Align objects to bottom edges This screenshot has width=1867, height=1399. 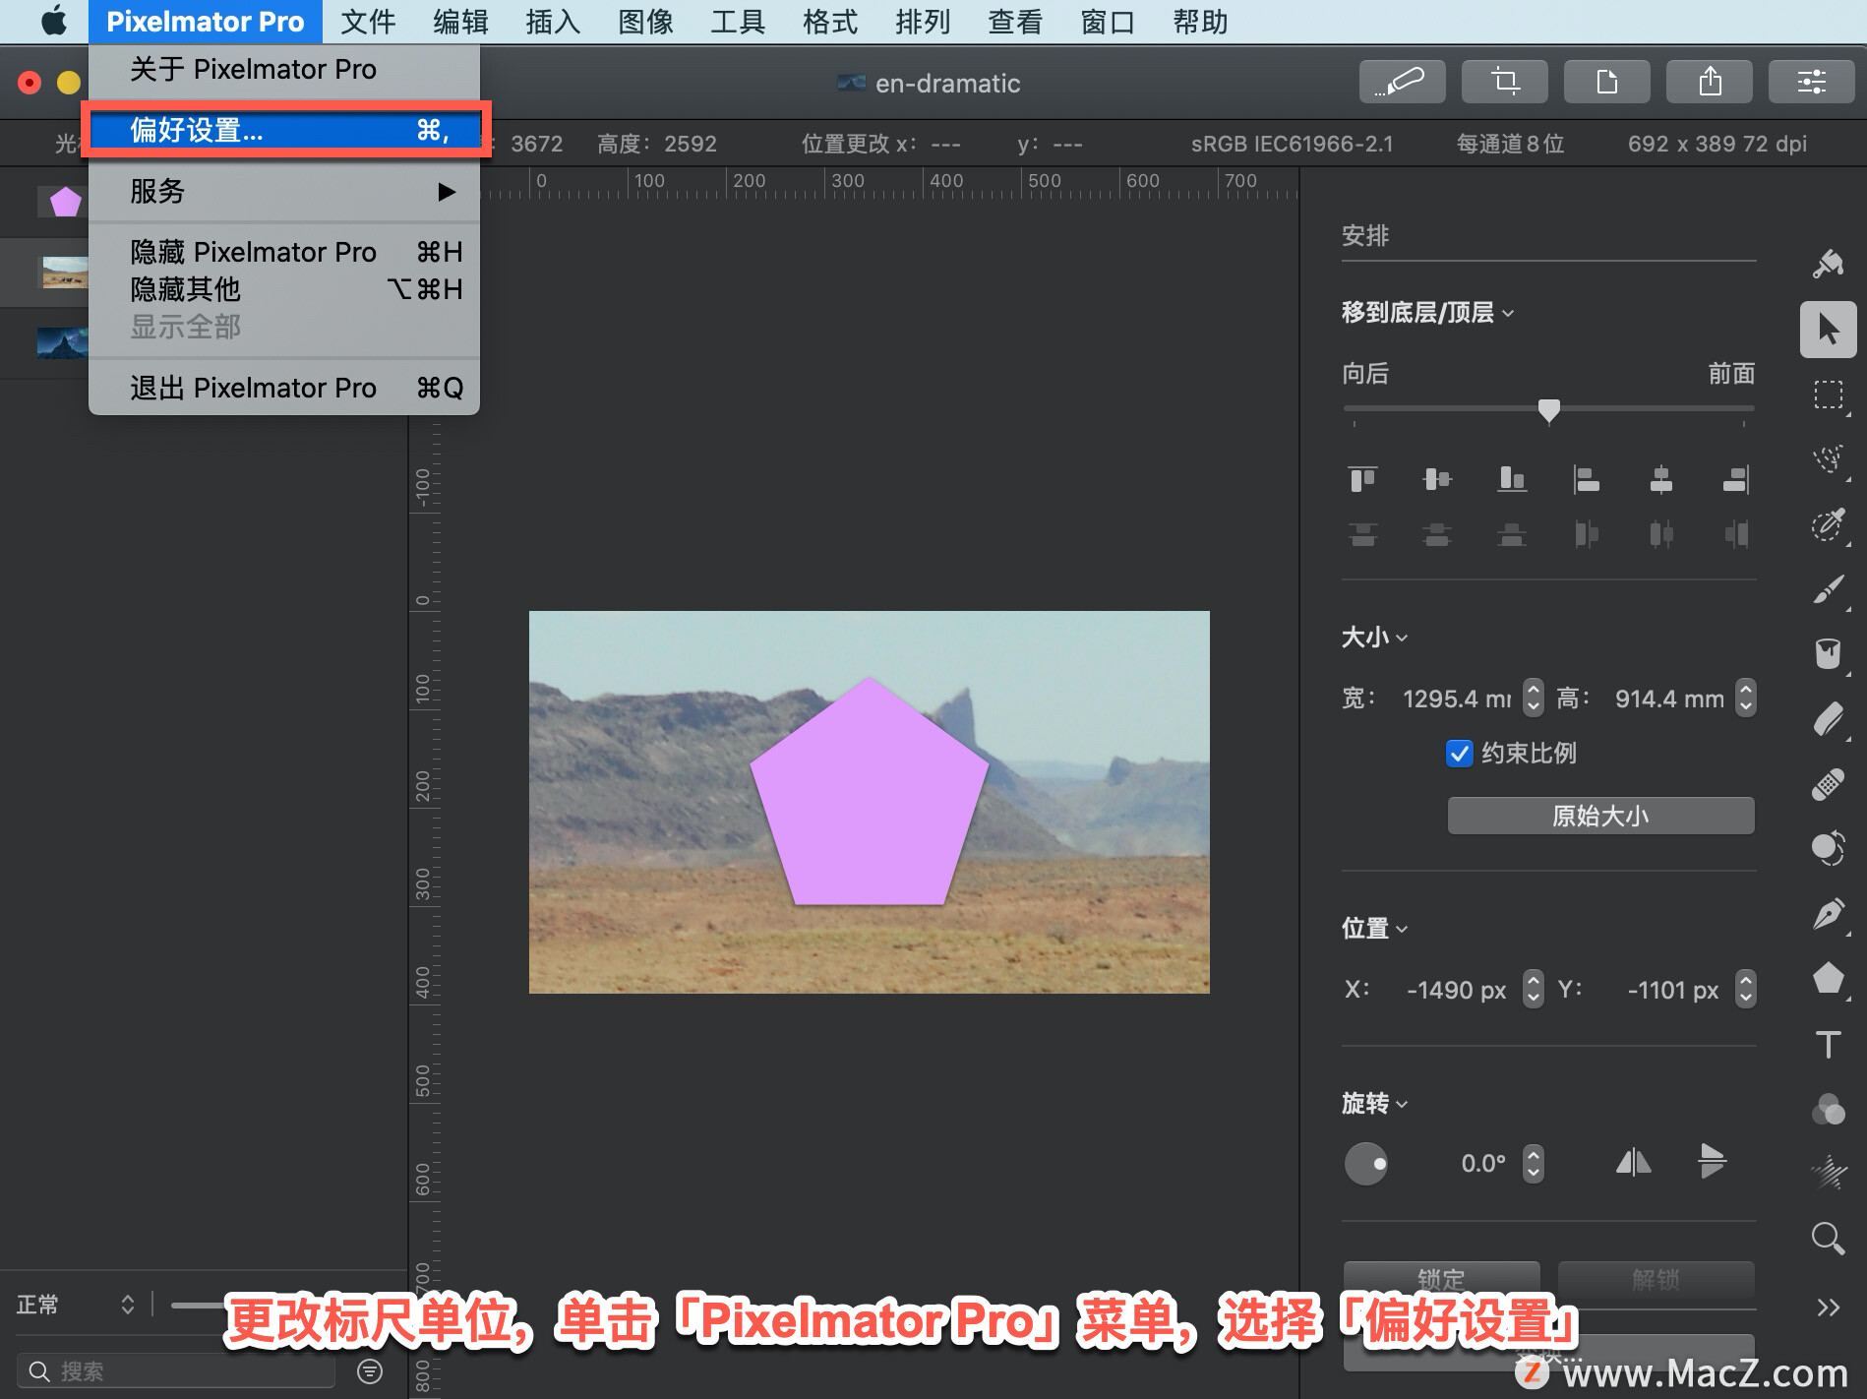tap(1512, 479)
